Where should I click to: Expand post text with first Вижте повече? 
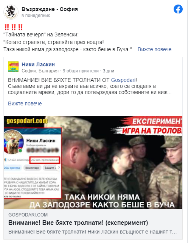(x=154, y=49)
